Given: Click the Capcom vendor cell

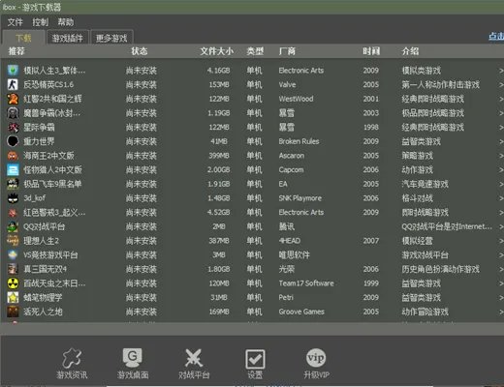Looking at the screenshot, I should (x=291, y=169).
